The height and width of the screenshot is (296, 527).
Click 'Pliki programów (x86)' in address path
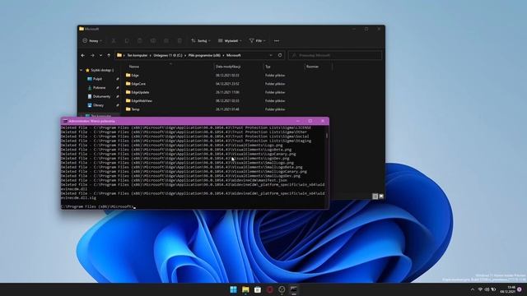204,55
